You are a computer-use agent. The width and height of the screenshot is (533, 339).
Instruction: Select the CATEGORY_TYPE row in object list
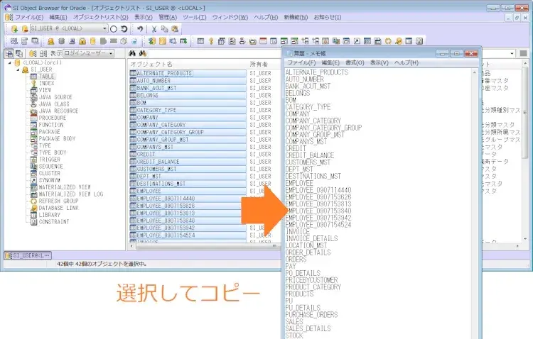(x=188, y=110)
